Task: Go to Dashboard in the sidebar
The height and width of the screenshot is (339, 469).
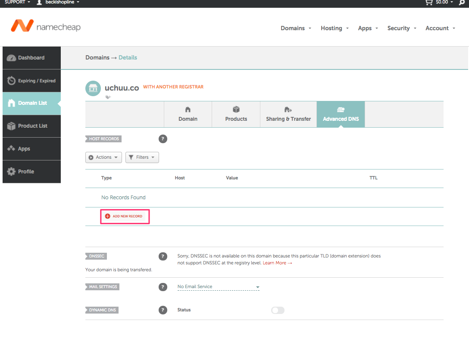Action: click(x=32, y=58)
